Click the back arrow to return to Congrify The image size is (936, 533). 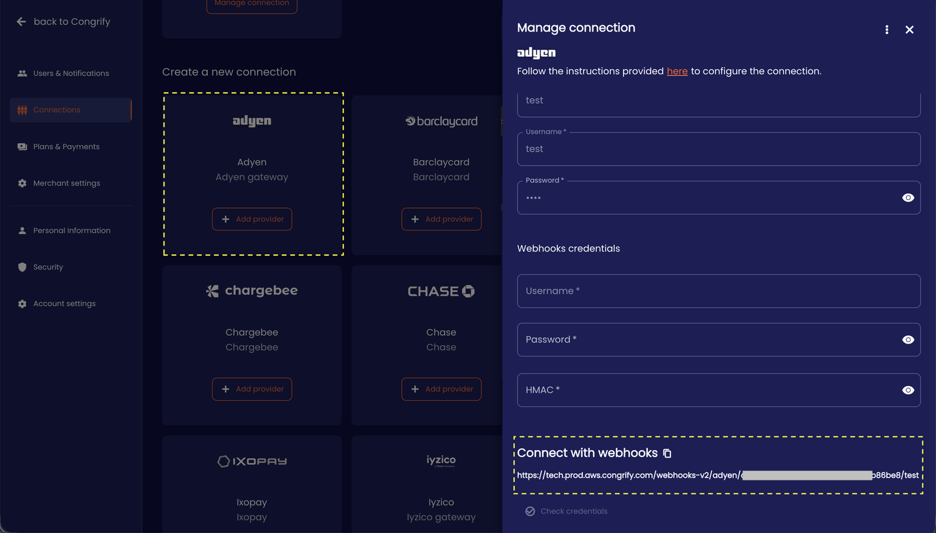pos(22,22)
